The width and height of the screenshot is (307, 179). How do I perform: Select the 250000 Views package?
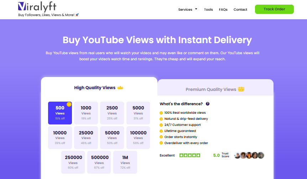[73, 162]
